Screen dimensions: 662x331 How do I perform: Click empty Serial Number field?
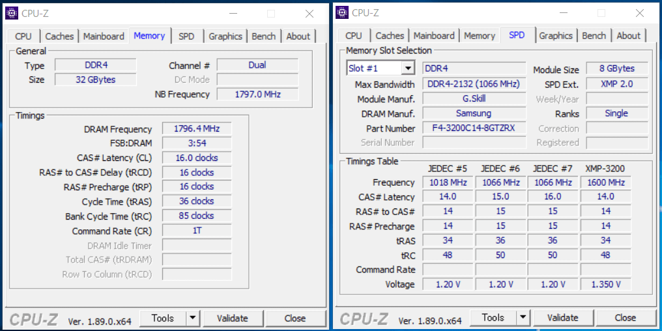pos(474,142)
